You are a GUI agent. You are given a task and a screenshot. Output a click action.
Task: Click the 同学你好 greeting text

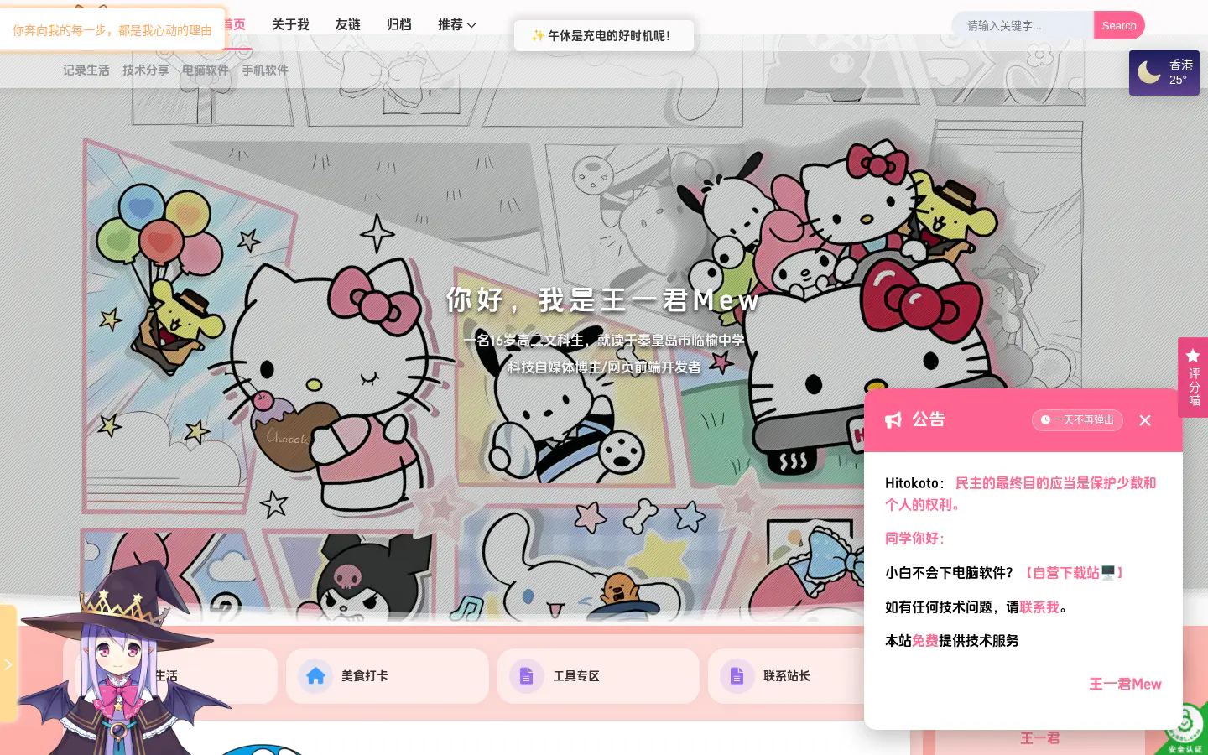[x=915, y=539]
